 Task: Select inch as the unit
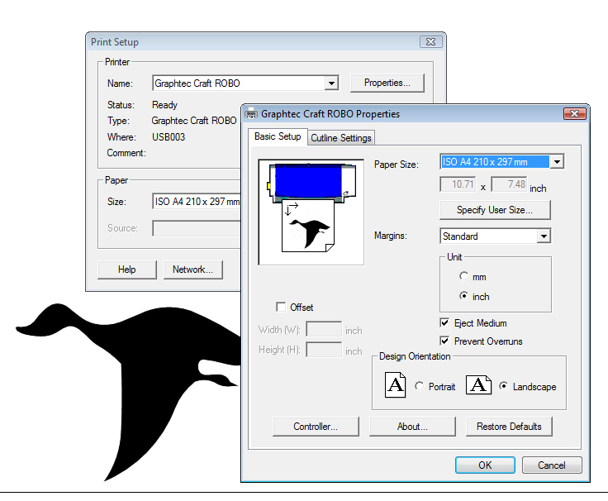coord(463,296)
